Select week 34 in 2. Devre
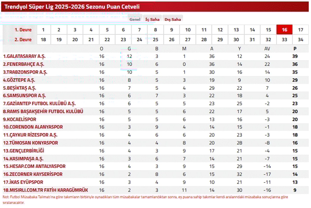Screen dimensions: 311x208 (x=301, y=40)
